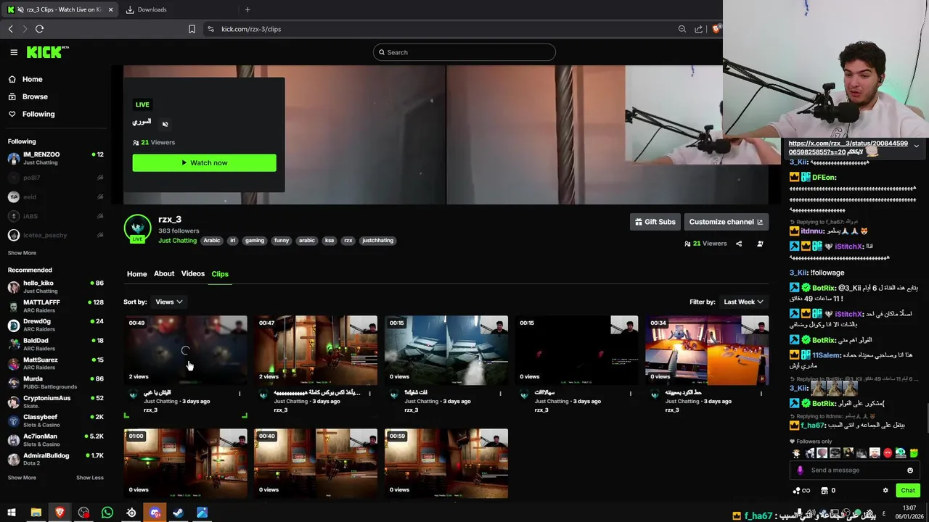Open Browse in sidebar
929x522 pixels.
35,96
